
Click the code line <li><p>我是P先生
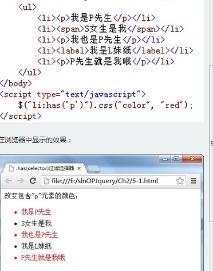tap(96, 18)
